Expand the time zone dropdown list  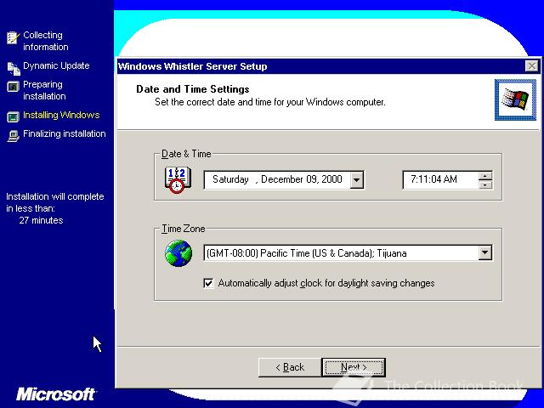(x=484, y=253)
